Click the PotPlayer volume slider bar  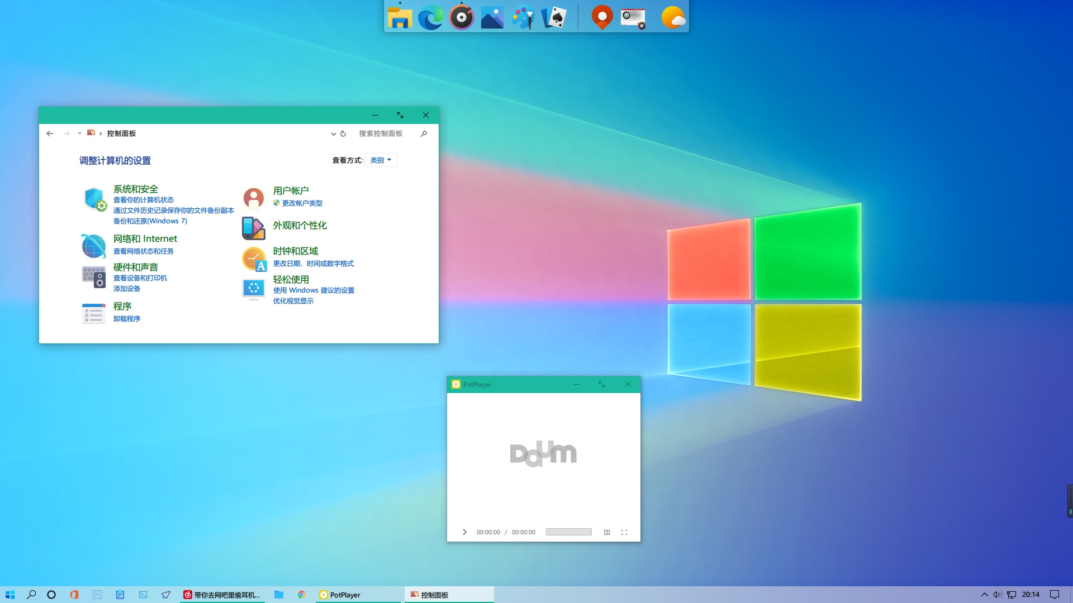click(x=568, y=532)
